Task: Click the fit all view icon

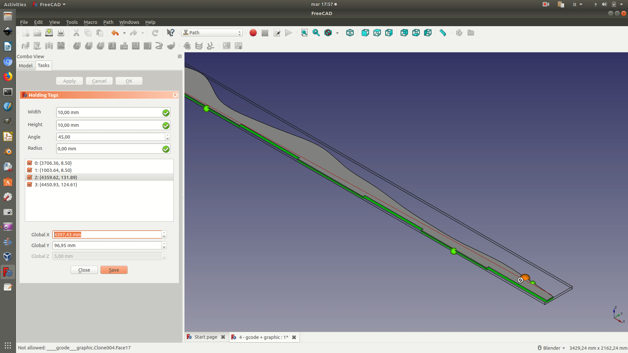Action: click(305, 33)
